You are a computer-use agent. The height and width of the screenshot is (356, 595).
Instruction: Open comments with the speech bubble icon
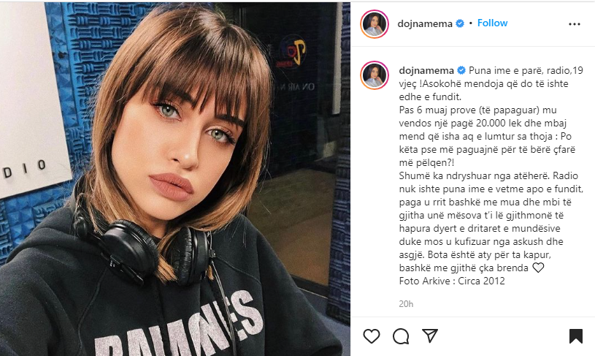point(401,336)
